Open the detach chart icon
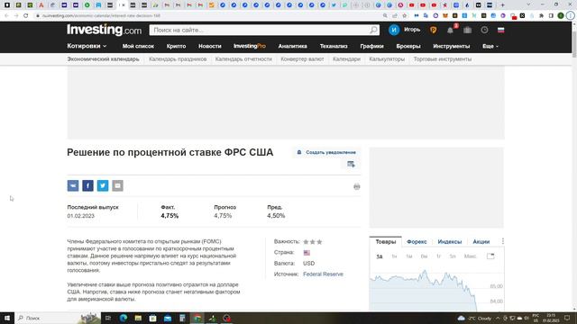Image resolution: width=577 pixels, height=324 pixels. [x=490, y=256]
